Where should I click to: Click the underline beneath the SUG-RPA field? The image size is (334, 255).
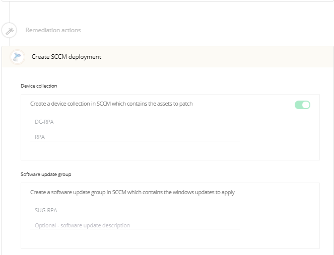click(135, 214)
